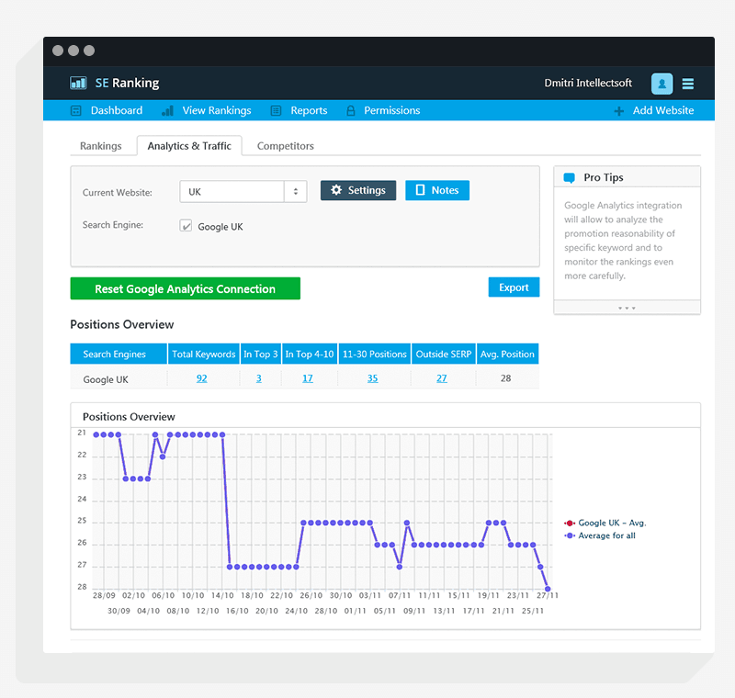Screen dimensions: 735x698
Task: Open the Reports menu item
Action: (x=309, y=110)
